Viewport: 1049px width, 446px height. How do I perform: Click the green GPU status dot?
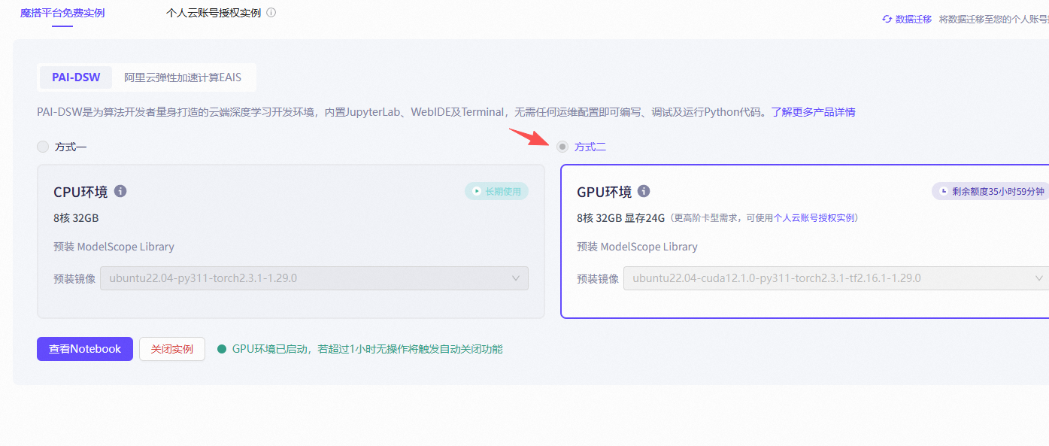[x=222, y=349]
